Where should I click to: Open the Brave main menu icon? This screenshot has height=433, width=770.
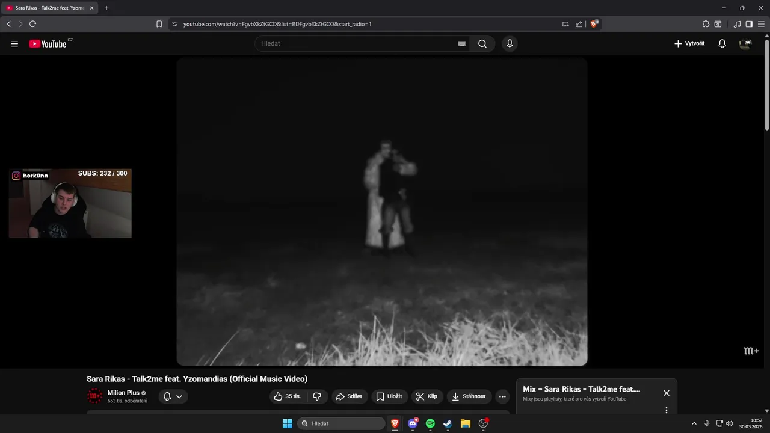point(761,24)
